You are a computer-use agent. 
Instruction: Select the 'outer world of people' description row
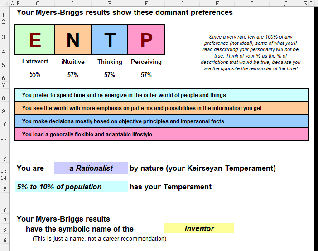pyautogui.click(x=162, y=95)
